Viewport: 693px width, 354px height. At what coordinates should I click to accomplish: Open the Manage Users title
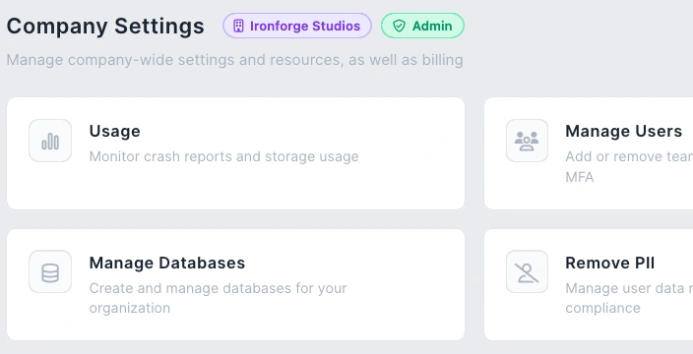click(624, 131)
